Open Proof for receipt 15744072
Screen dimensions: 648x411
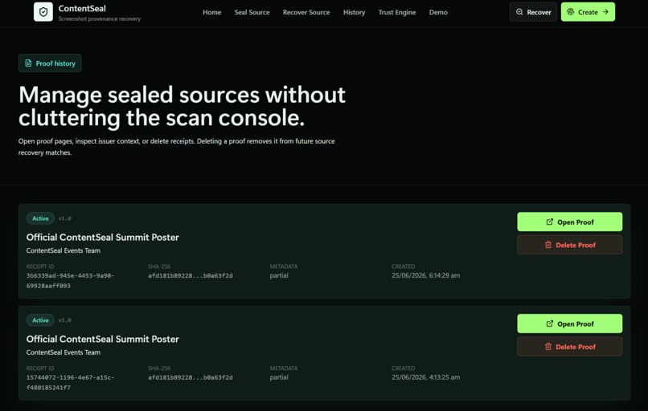pos(569,324)
